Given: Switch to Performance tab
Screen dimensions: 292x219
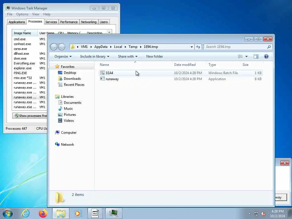Looking at the screenshot, I should point(69,22).
